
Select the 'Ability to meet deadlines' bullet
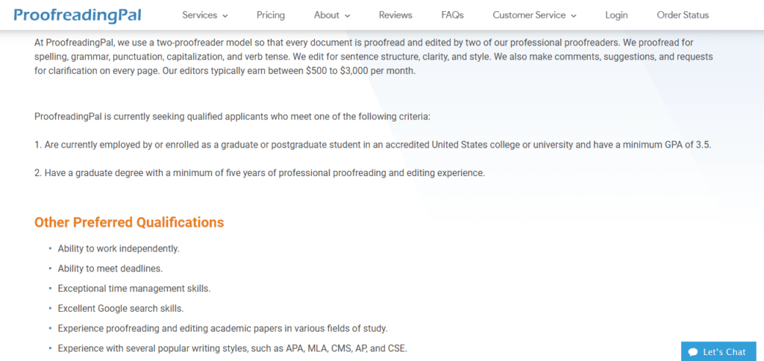110,269
